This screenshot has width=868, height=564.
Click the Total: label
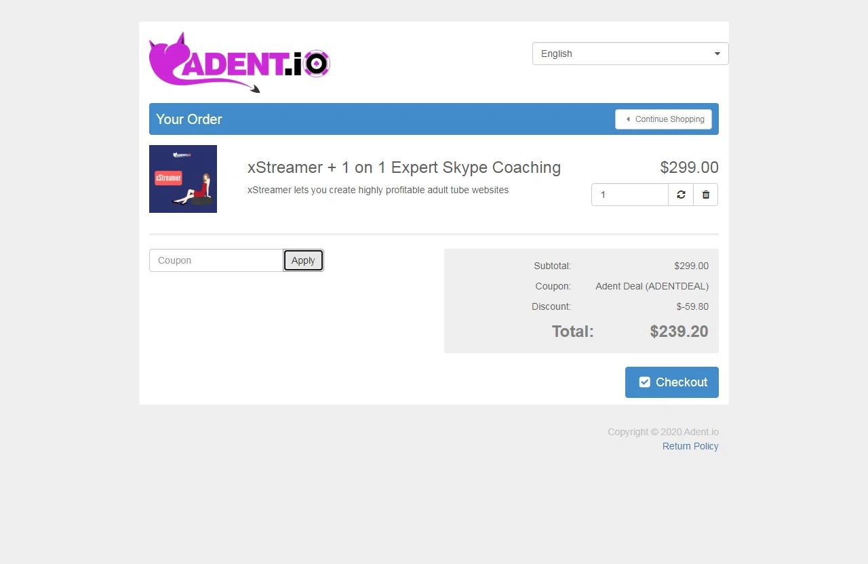tap(572, 331)
